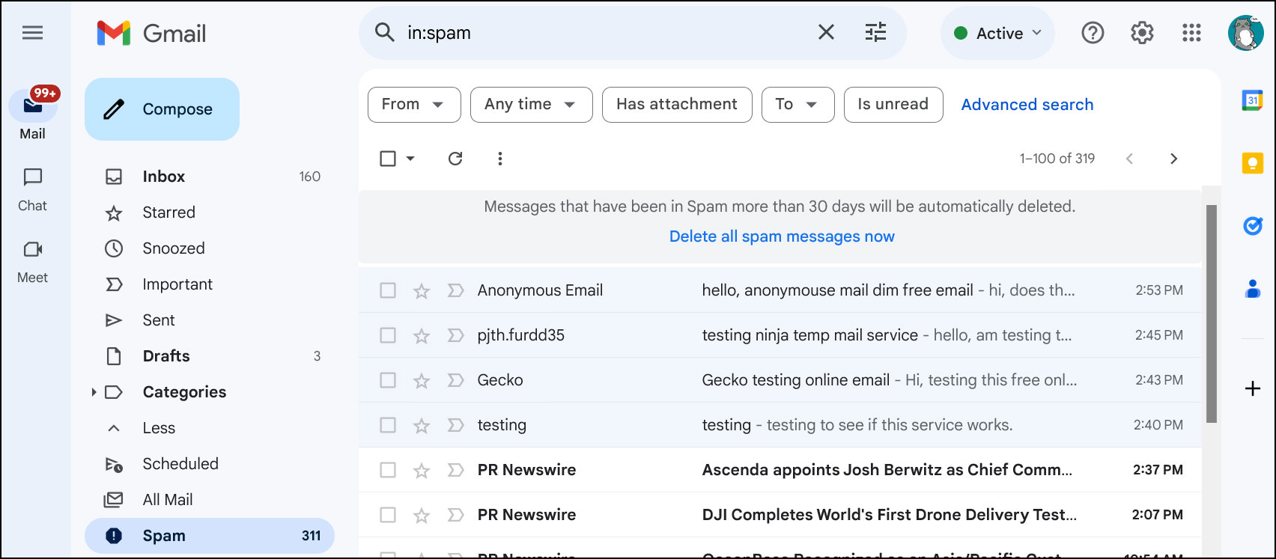Star the Gecko message
This screenshot has width=1276, height=559.
(x=422, y=380)
